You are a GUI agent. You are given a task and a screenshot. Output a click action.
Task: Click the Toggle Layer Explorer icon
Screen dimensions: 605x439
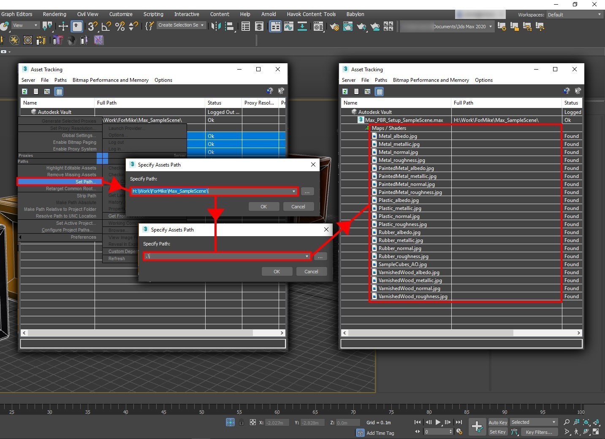[x=259, y=27]
